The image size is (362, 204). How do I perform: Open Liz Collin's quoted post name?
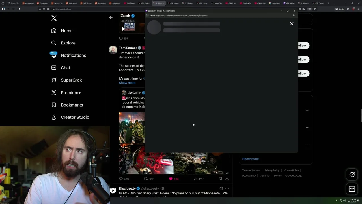134,93
